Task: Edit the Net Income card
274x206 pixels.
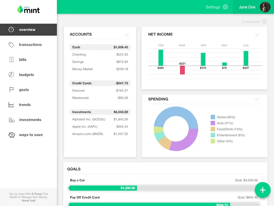Action: [x=258, y=35]
